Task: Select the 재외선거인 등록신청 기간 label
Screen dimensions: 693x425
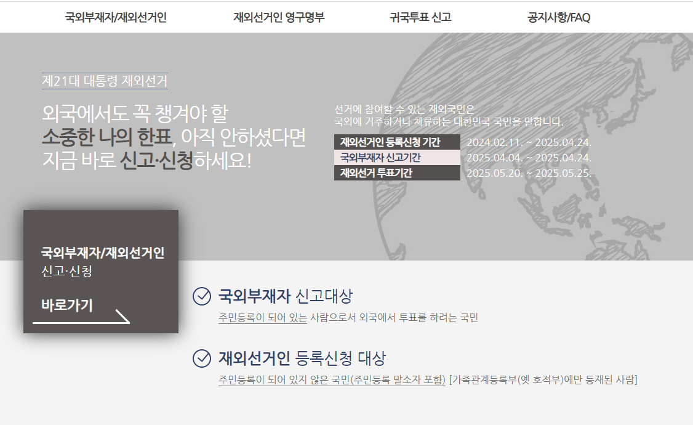Action: click(x=397, y=142)
